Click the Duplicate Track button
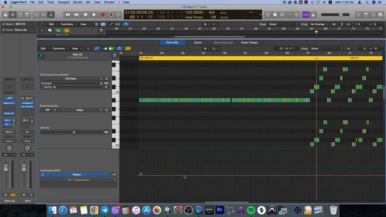 click(x=50, y=31)
